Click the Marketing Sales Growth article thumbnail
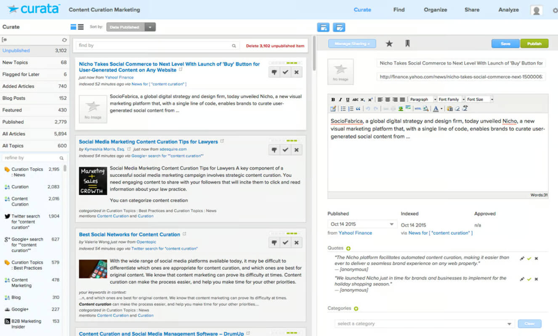 pos(93,181)
